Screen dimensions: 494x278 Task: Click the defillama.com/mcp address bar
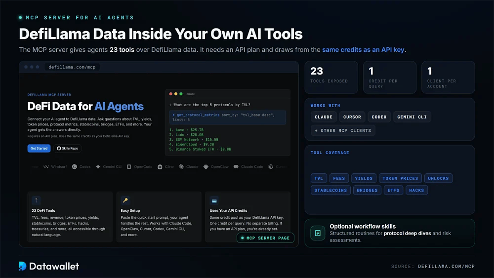[72, 67]
